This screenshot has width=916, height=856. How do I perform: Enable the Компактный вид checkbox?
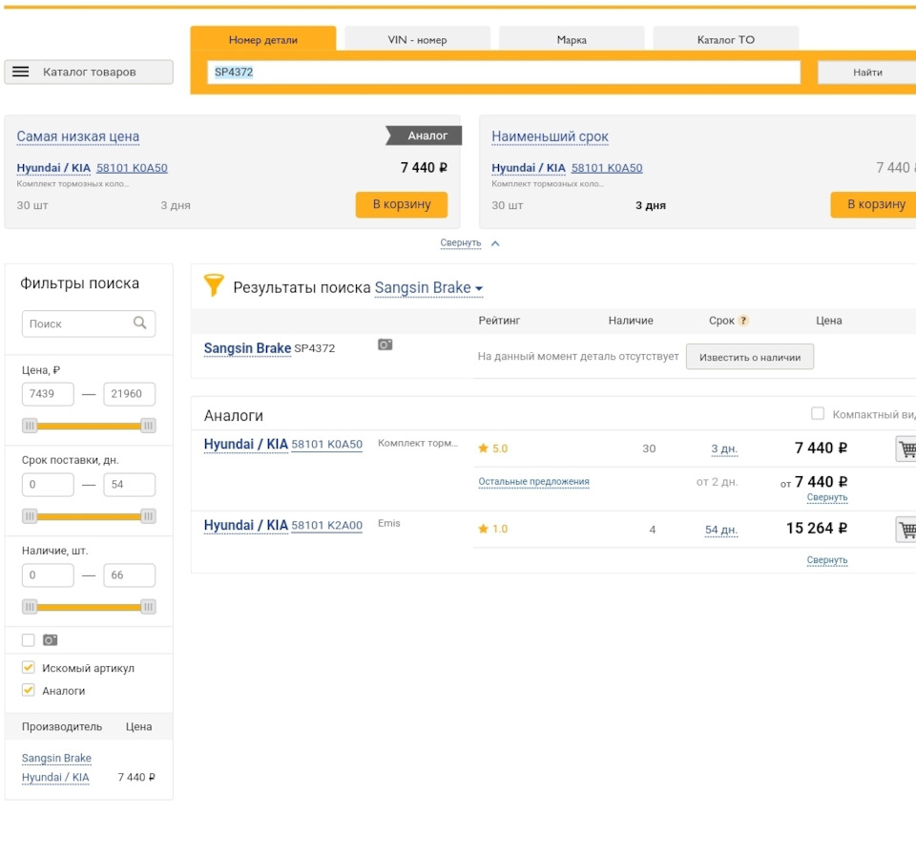coord(818,413)
